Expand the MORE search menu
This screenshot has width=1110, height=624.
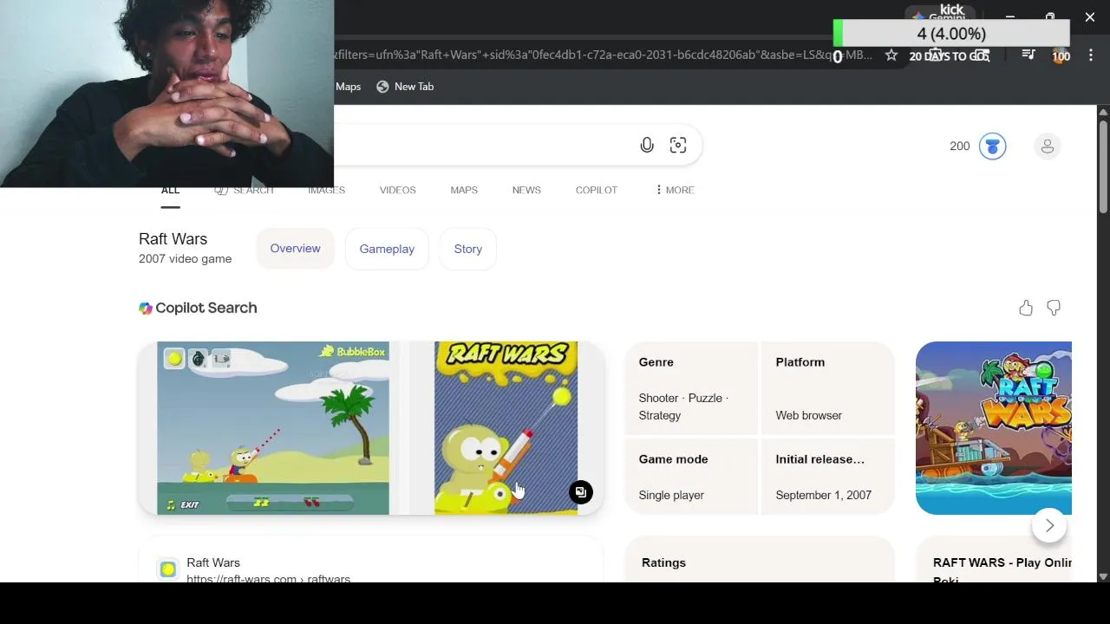point(675,190)
